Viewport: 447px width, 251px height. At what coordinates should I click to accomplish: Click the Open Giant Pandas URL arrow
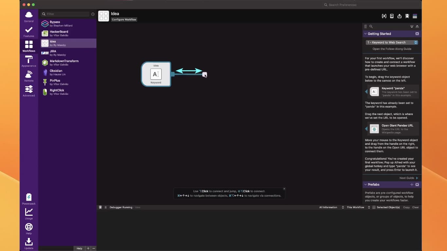366,129
